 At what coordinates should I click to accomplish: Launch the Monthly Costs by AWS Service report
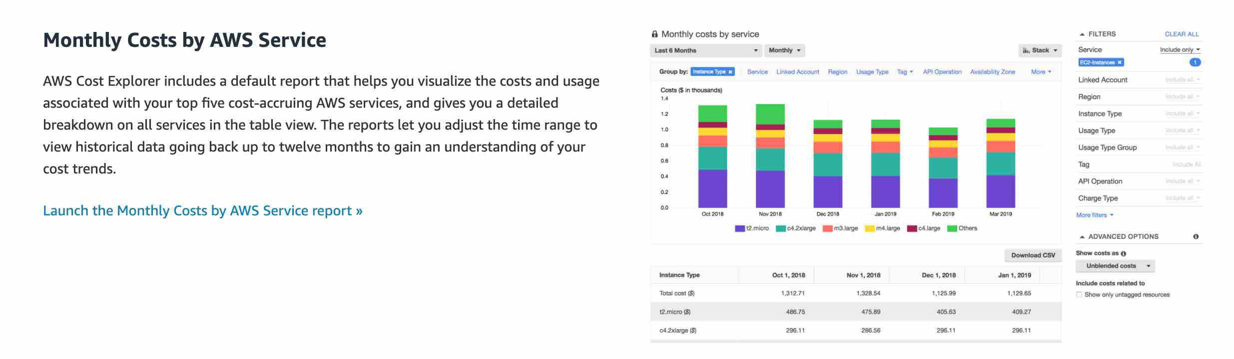(202, 210)
